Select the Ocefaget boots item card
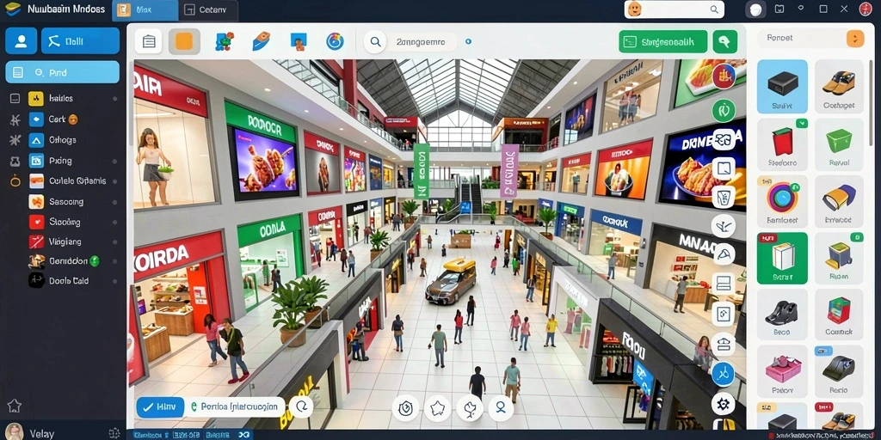The image size is (881, 440). (839, 87)
